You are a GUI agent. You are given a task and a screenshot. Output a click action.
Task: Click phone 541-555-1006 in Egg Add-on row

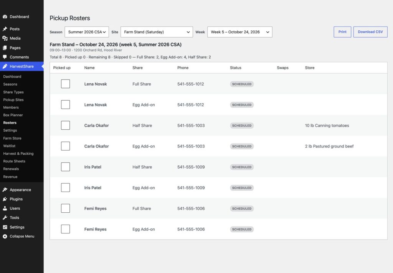tap(191, 229)
